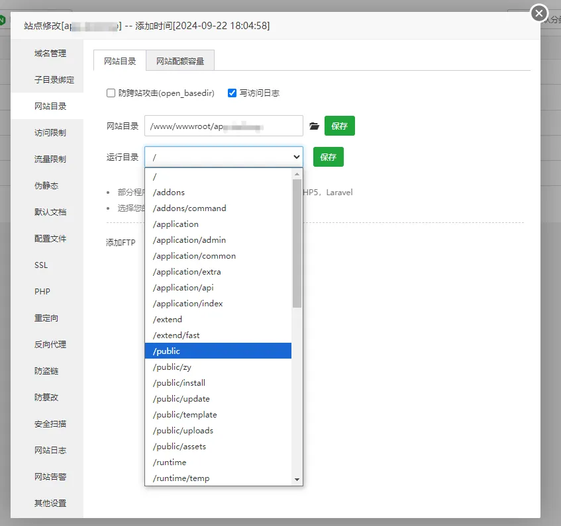Toggle the 写访问日志 checkbox
Image resolution: width=561 pixels, height=526 pixels.
pos(232,93)
